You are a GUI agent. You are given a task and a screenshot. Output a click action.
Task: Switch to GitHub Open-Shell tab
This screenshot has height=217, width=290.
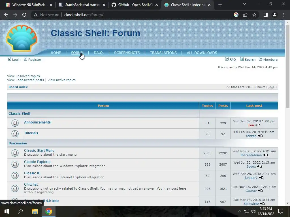[x=135, y=5]
